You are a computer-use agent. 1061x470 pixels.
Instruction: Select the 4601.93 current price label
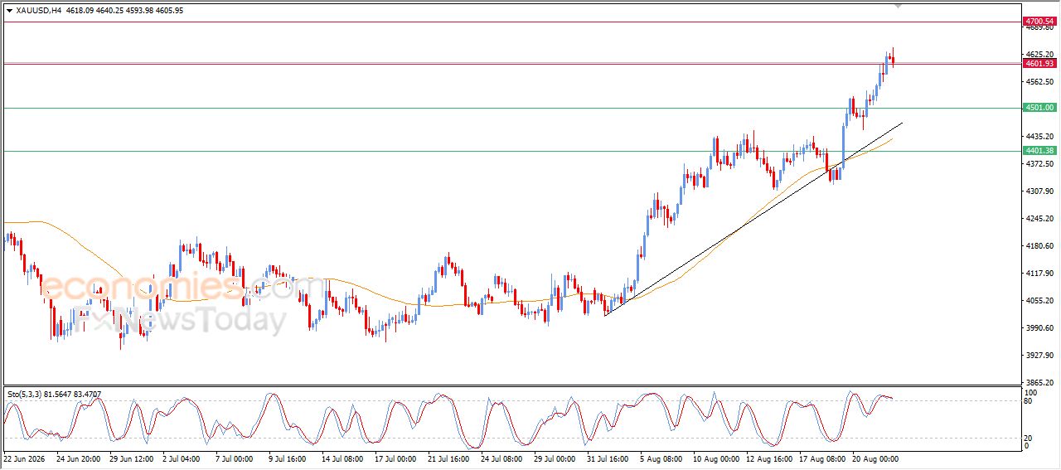[1039, 64]
